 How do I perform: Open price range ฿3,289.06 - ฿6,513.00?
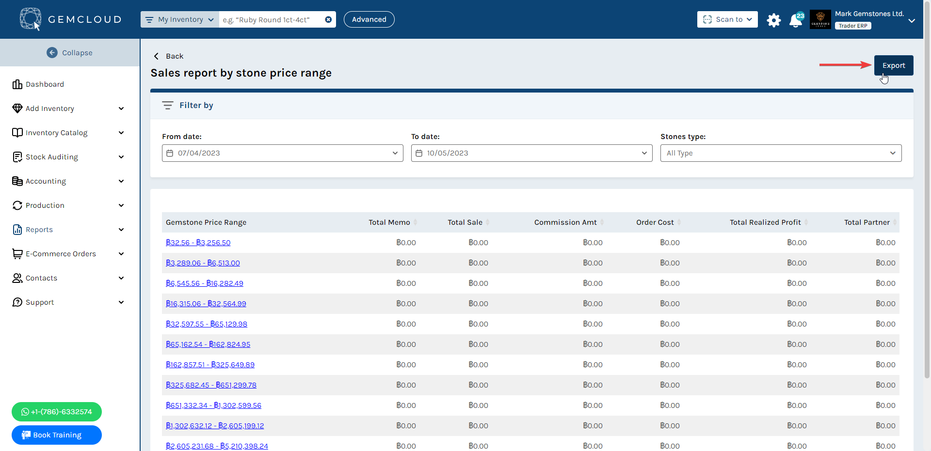(x=203, y=263)
